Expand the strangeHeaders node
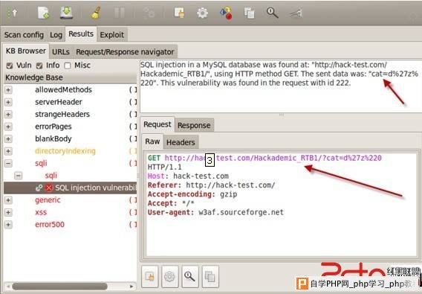The height and width of the screenshot is (294, 422). [8, 115]
